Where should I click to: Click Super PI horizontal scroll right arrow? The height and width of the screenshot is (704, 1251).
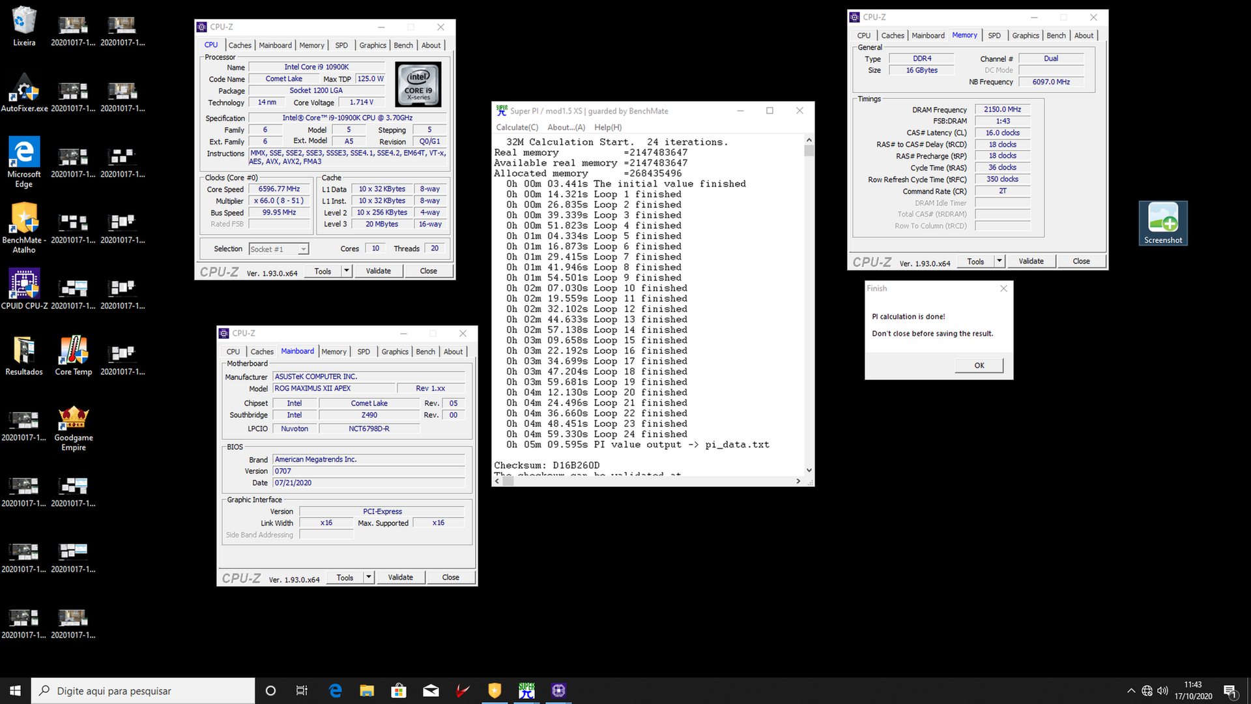[798, 481]
